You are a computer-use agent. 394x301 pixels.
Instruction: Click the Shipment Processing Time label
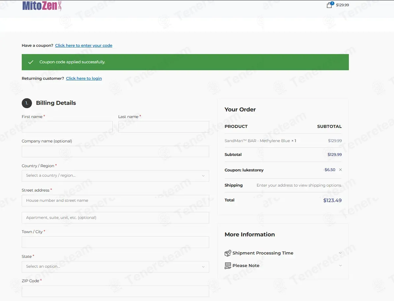pyautogui.click(x=263, y=253)
